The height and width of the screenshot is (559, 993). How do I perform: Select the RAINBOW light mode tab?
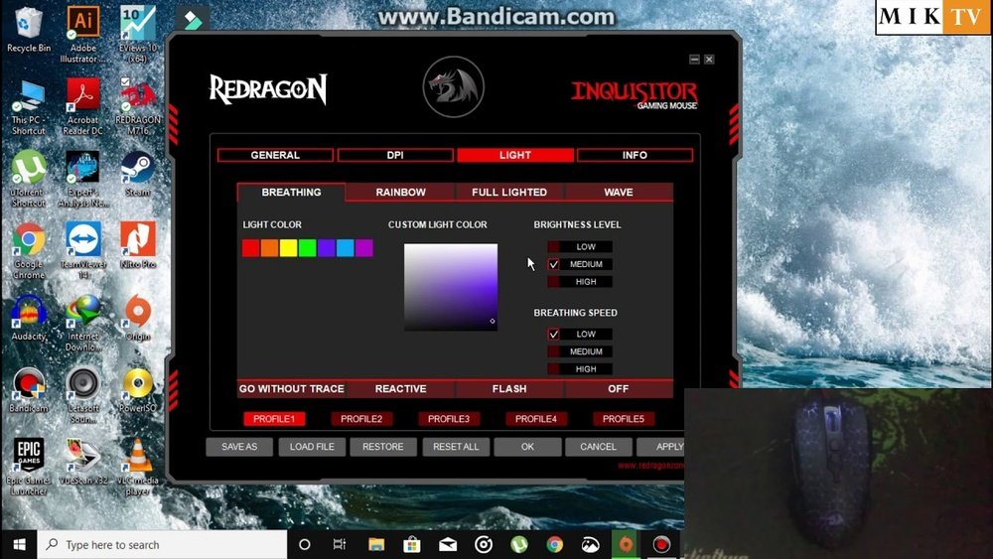tap(400, 192)
